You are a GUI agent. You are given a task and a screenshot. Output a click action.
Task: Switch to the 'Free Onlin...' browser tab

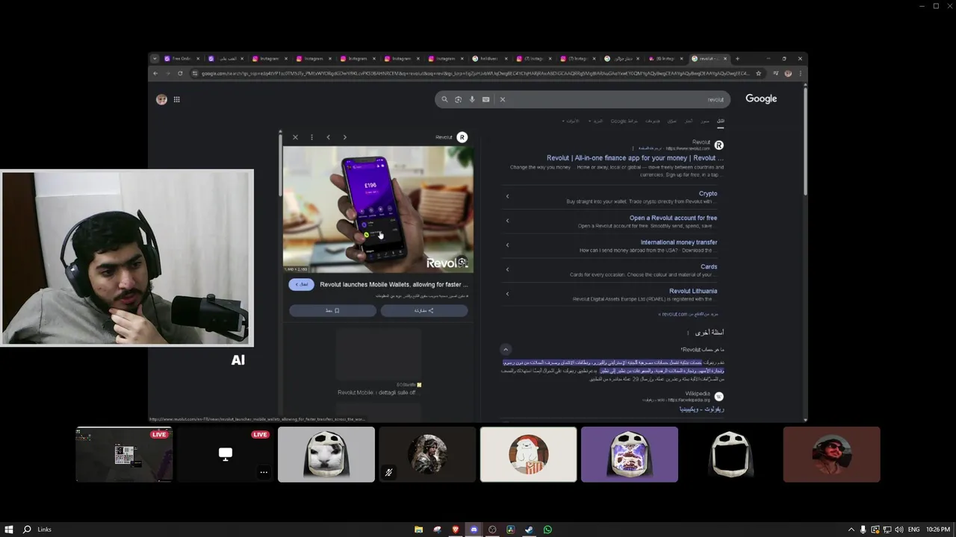[182, 58]
